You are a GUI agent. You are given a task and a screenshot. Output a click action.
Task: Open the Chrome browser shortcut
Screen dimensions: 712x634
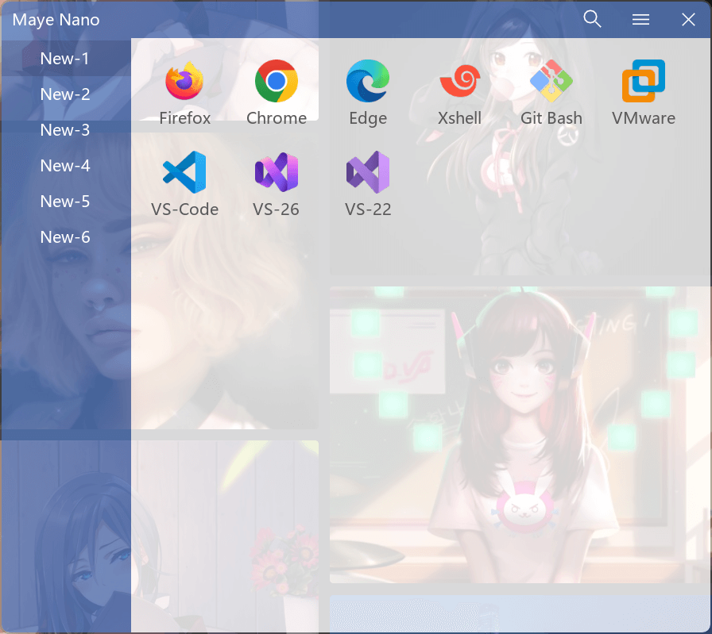[x=277, y=82]
